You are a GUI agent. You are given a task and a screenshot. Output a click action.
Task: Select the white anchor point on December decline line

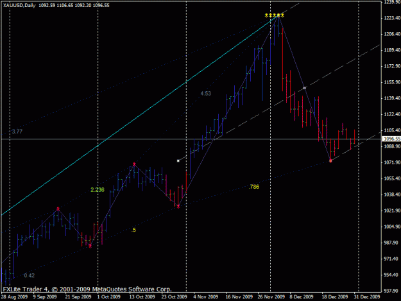tap(304, 88)
